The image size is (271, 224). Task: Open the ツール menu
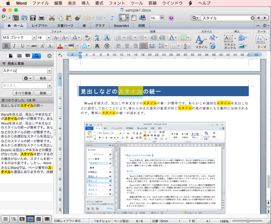pyautogui.click(x=137, y=3)
